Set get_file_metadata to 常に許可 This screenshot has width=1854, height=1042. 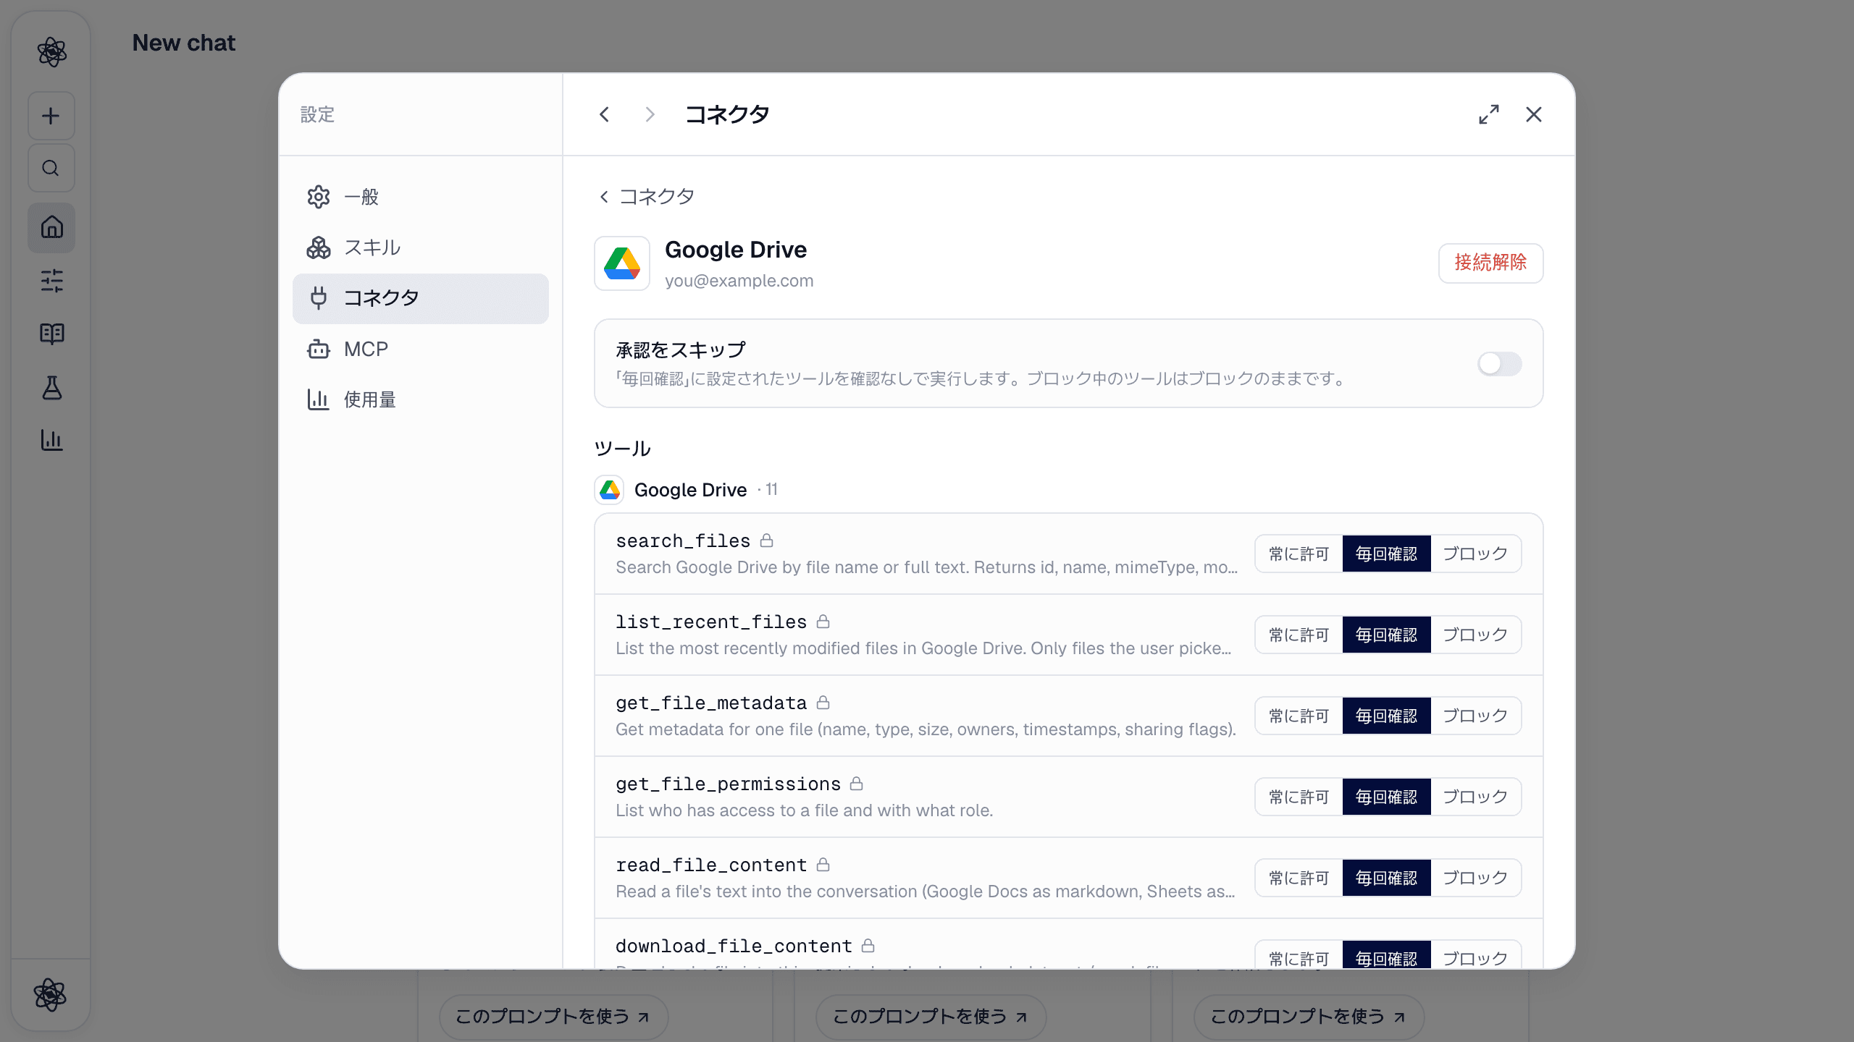coord(1299,716)
